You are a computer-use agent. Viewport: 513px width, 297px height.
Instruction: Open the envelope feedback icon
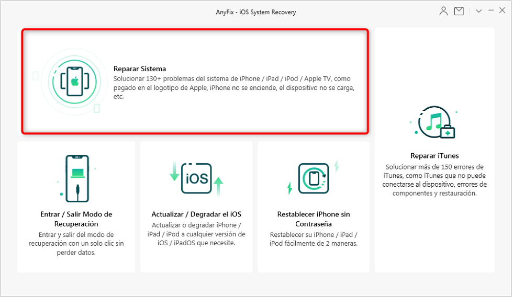click(x=459, y=11)
